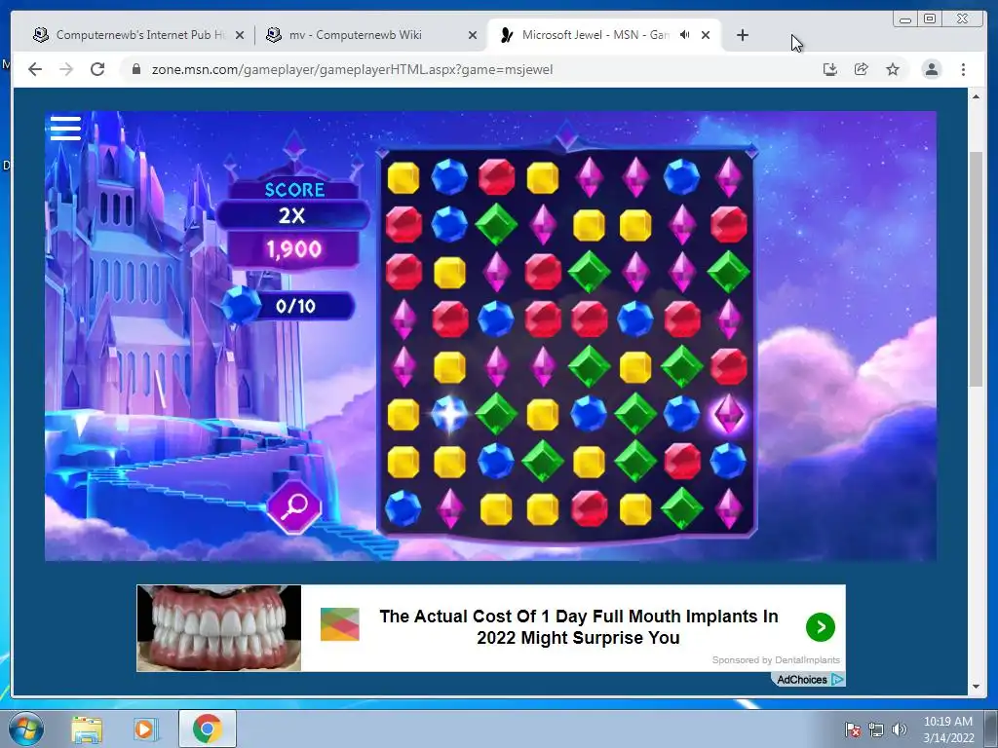
Task: Open the Windows Start menu orb
Action: [x=25, y=729]
